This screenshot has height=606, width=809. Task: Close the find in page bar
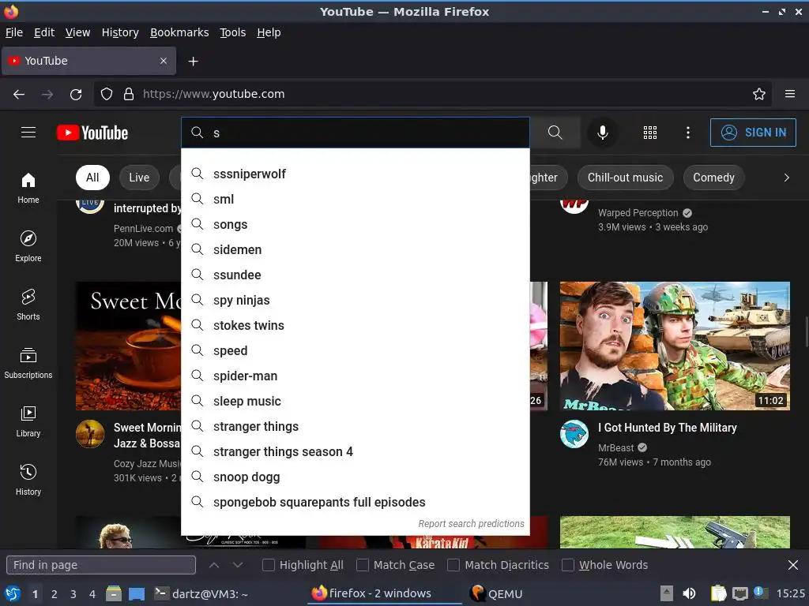[793, 565]
